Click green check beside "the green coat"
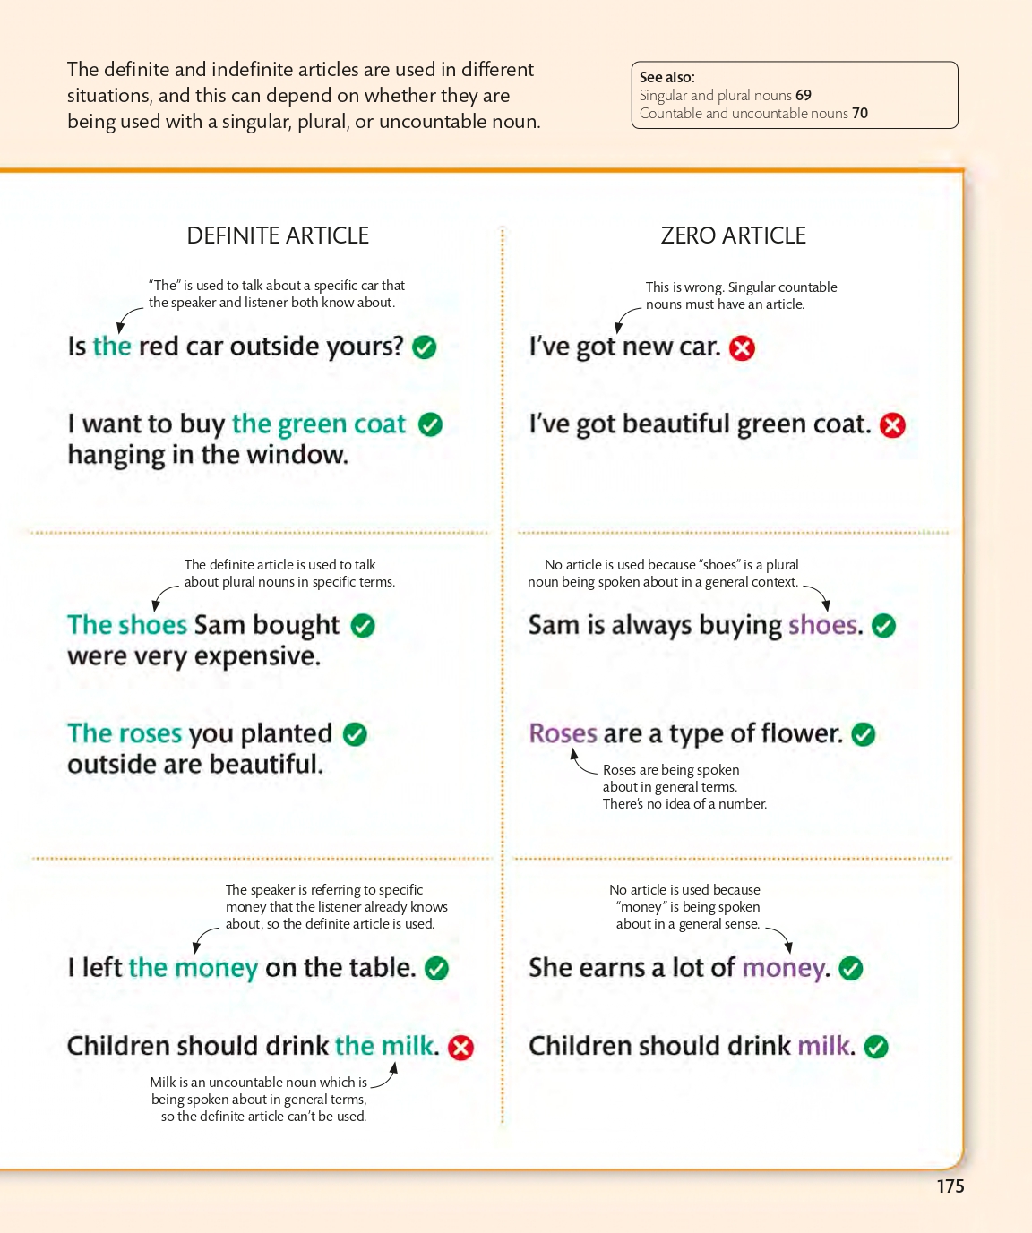Screen dimensions: 1032x1233 click(431, 425)
